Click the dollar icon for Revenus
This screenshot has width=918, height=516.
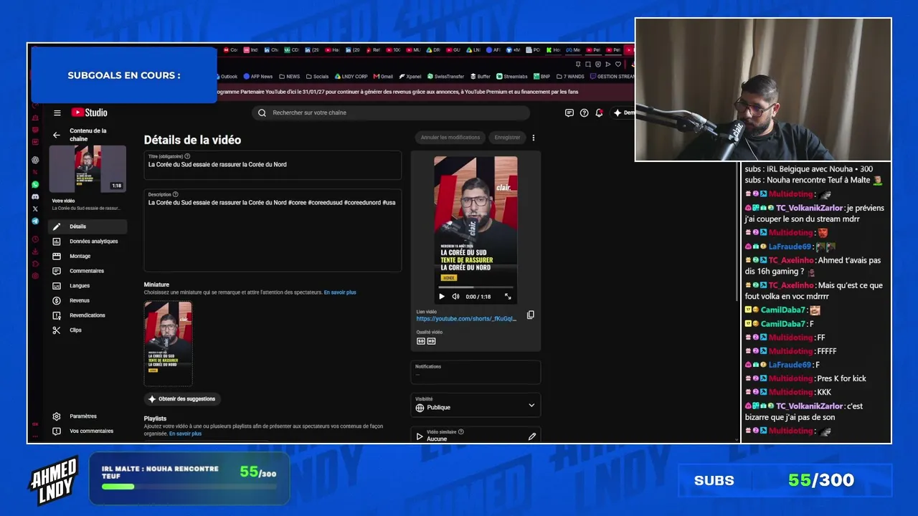57,301
